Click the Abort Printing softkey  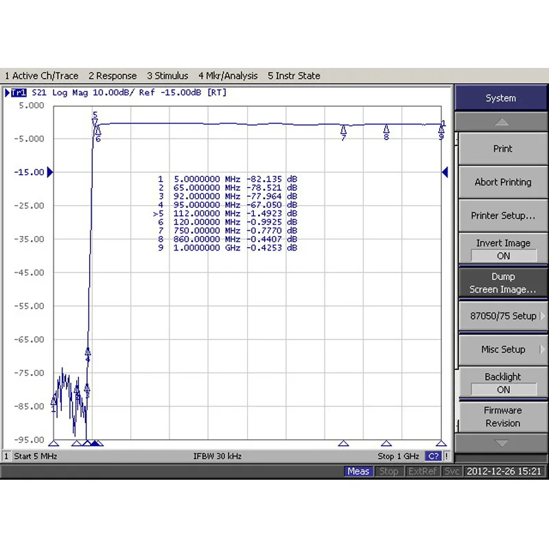(x=503, y=182)
